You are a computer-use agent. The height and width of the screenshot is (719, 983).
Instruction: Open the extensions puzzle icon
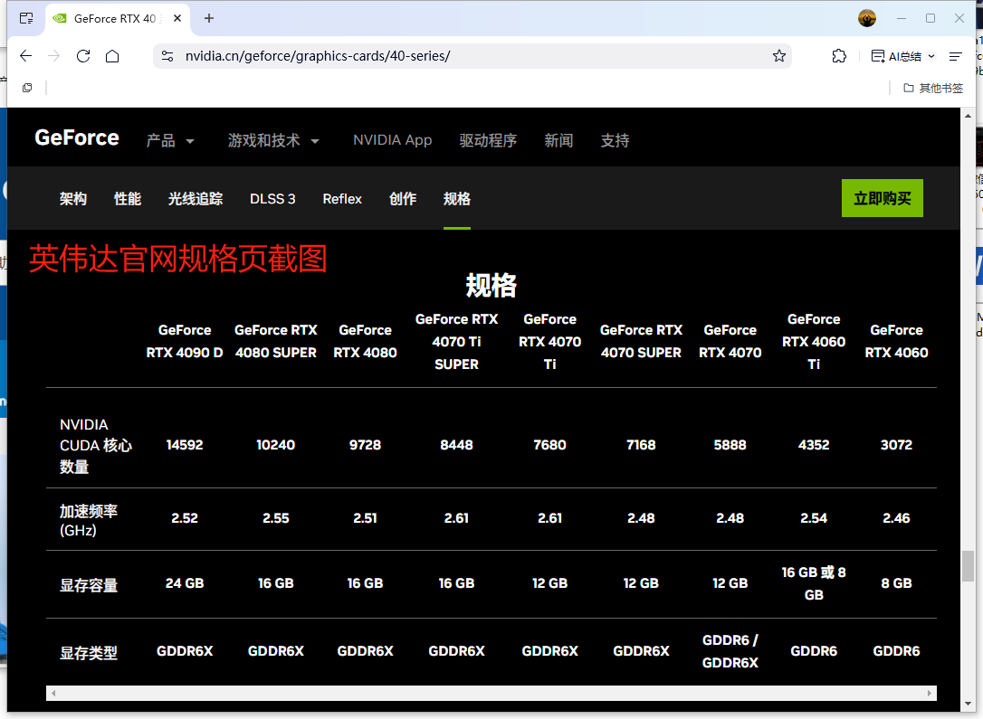point(839,56)
